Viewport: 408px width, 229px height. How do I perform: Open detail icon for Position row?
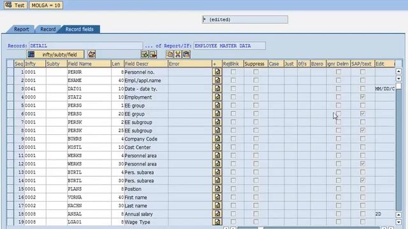217,189
